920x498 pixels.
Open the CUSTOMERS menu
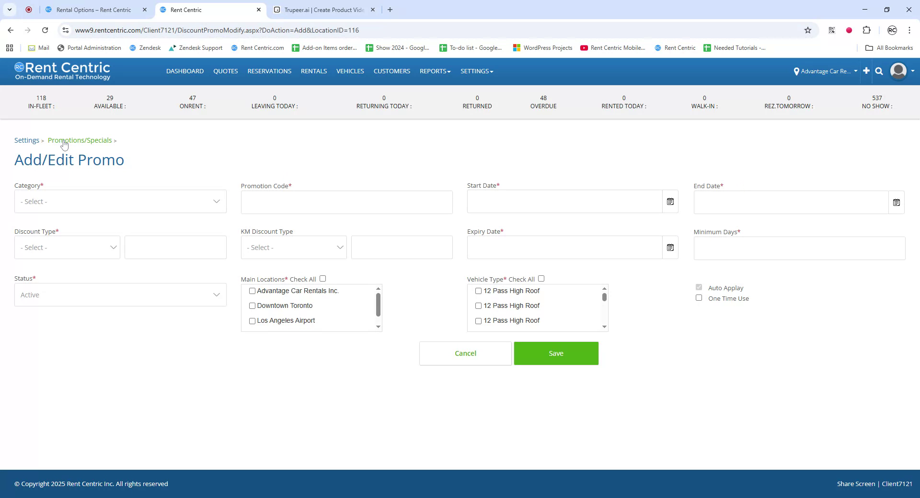391,71
